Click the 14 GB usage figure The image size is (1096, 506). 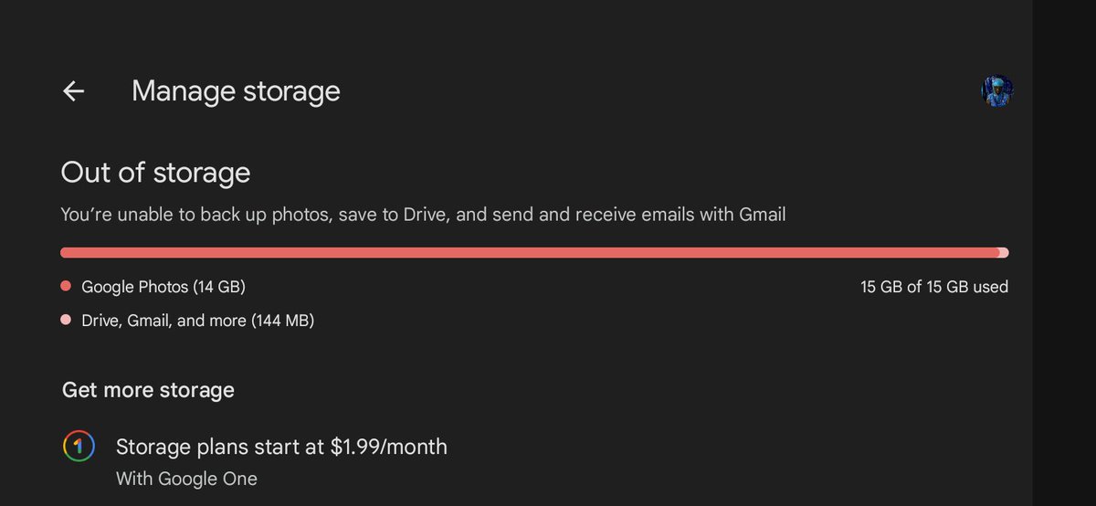point(219,287)
